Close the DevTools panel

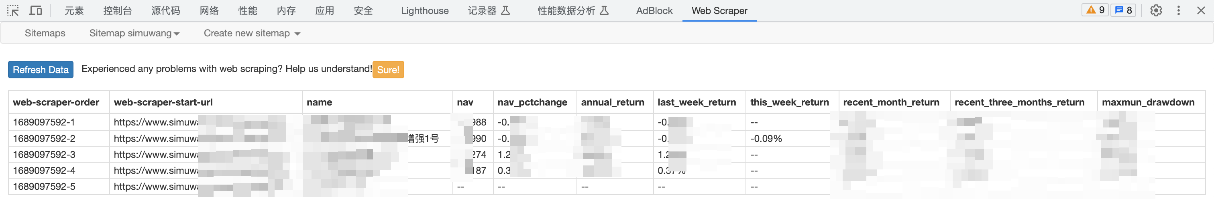[1201, 10]
